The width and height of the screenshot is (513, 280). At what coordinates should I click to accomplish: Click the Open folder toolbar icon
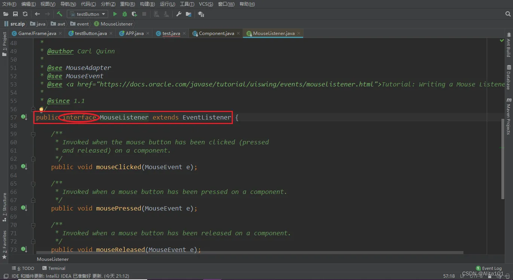[x=6, y=14]
